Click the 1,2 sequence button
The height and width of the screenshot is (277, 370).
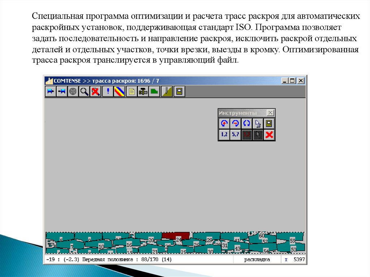[224, 135]
